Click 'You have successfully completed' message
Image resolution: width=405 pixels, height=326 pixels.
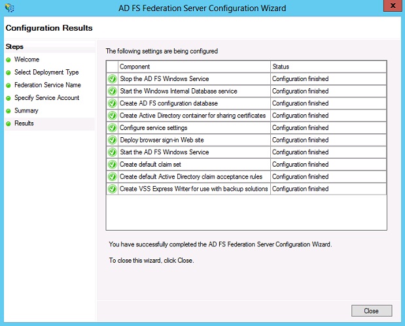pyautogui.click(x=220, y=244)
